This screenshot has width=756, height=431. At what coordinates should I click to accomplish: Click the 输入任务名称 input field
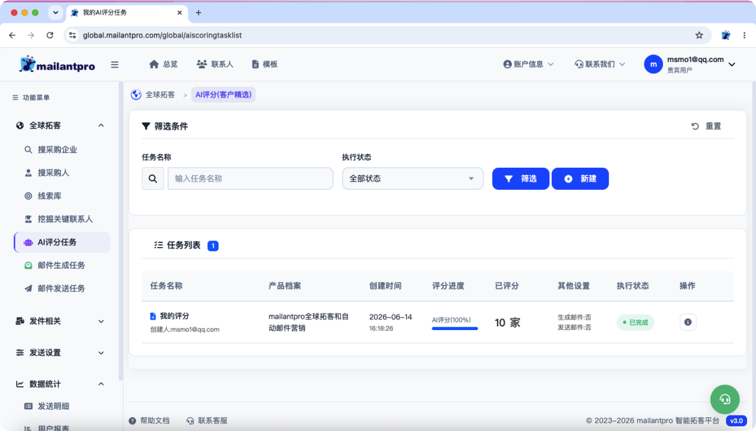251,178
